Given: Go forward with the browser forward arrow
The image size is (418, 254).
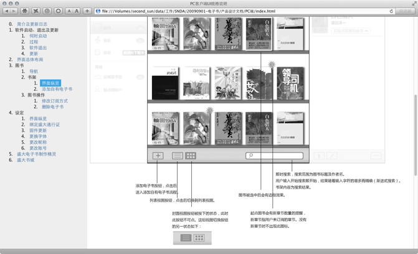Looking at the screenshot, I should coord(14,11).
